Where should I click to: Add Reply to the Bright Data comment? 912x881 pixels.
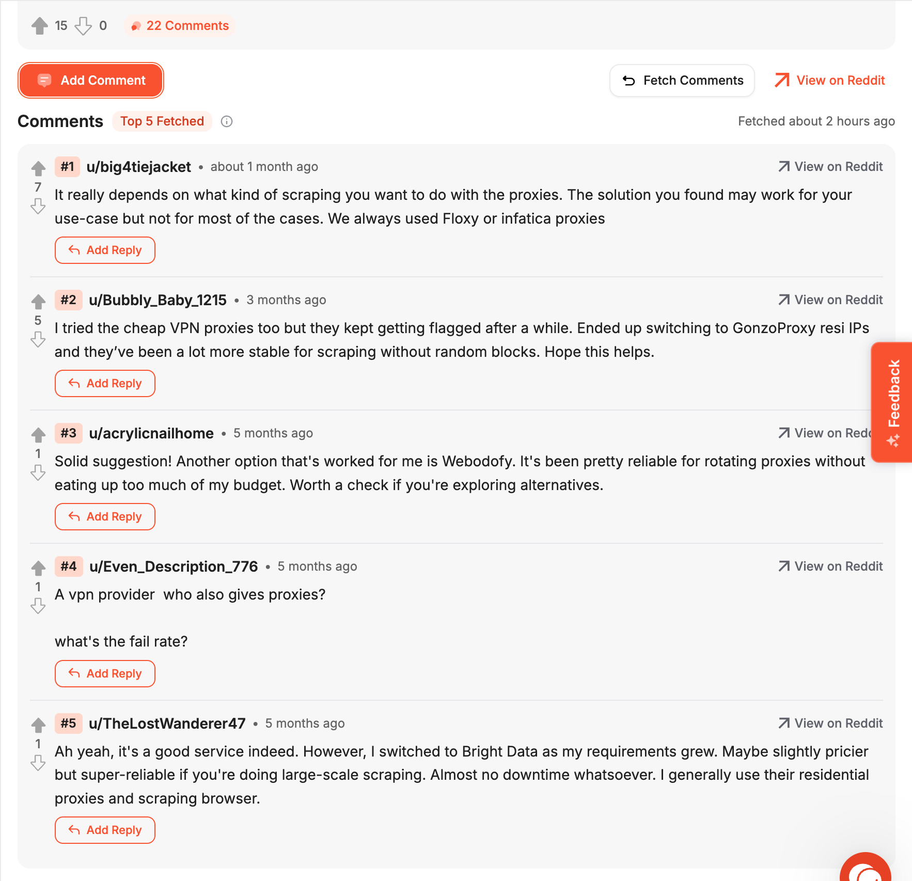(x=105, y=830)
